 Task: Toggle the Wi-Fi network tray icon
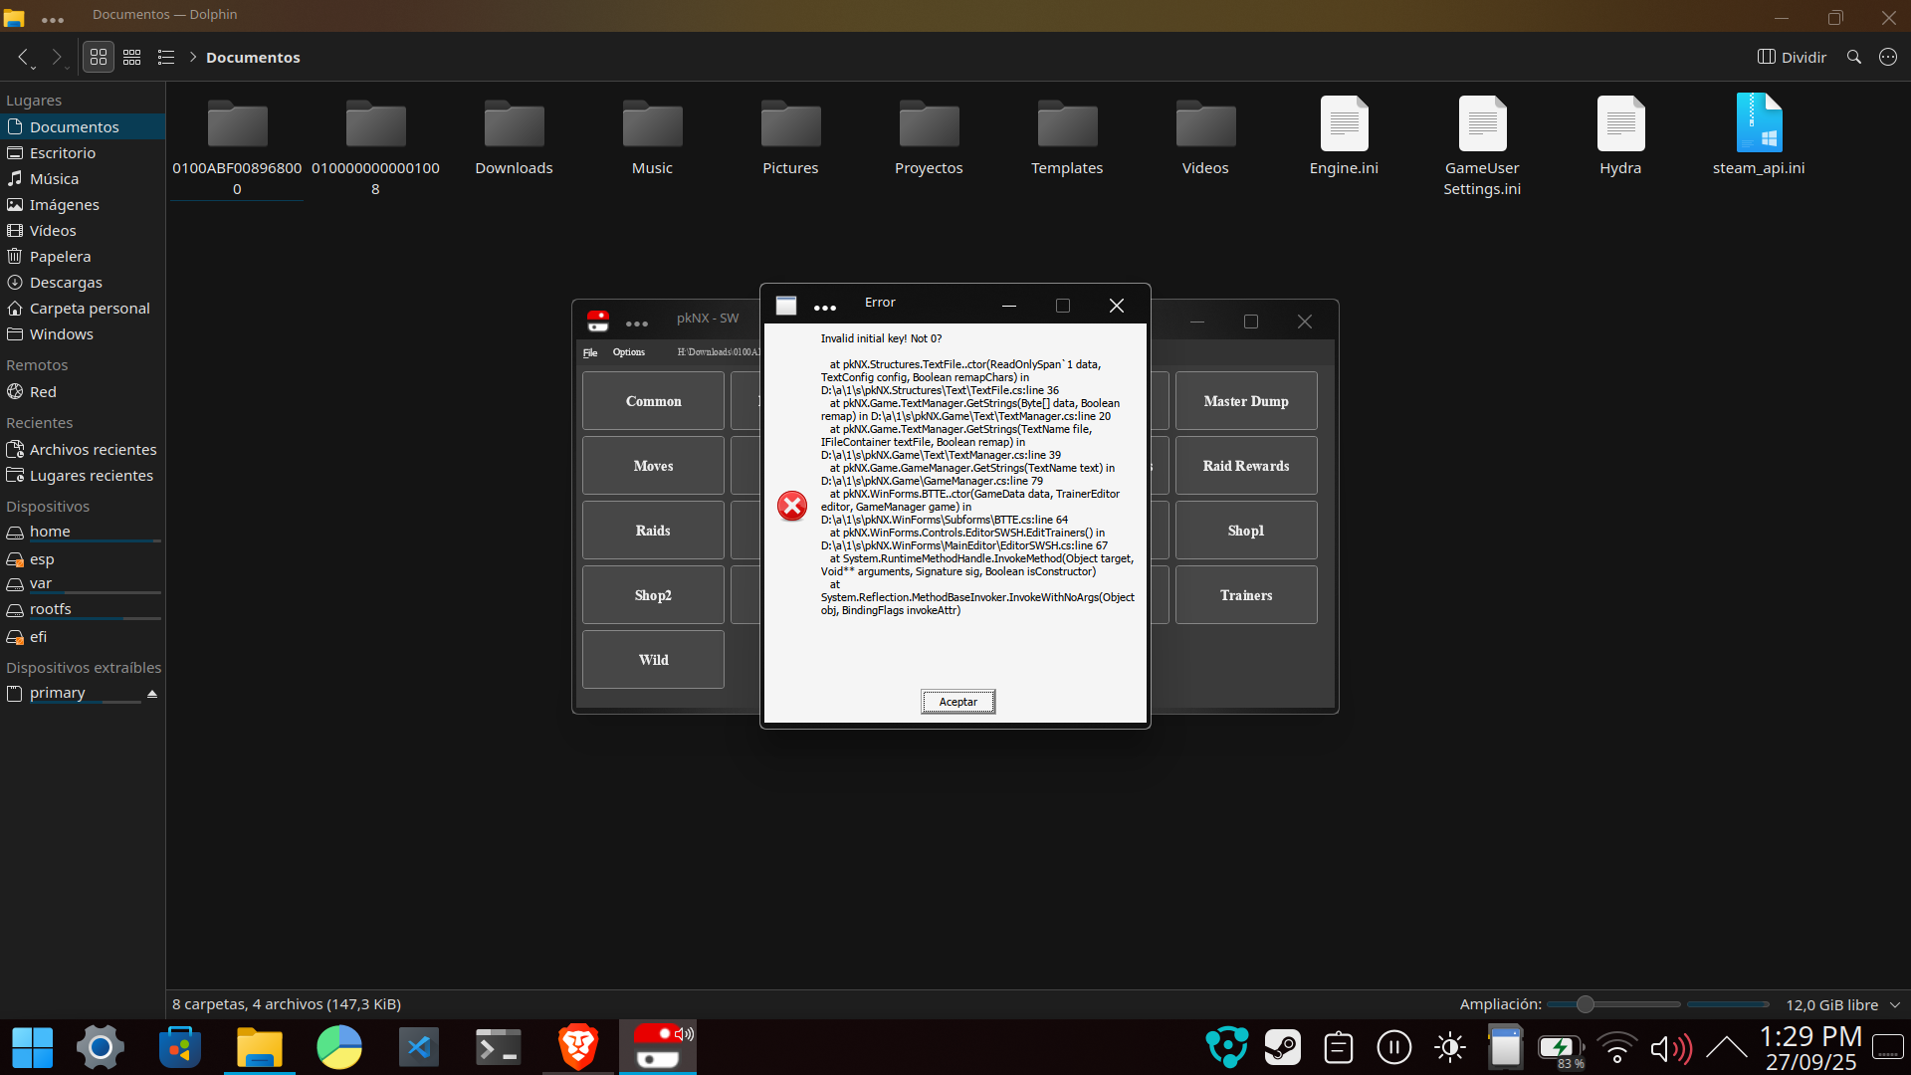(1616, 1047)
